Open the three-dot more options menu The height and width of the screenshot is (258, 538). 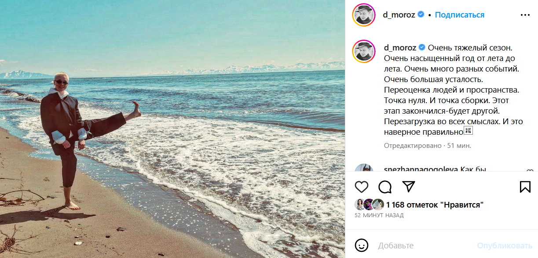tap(525, 15)
